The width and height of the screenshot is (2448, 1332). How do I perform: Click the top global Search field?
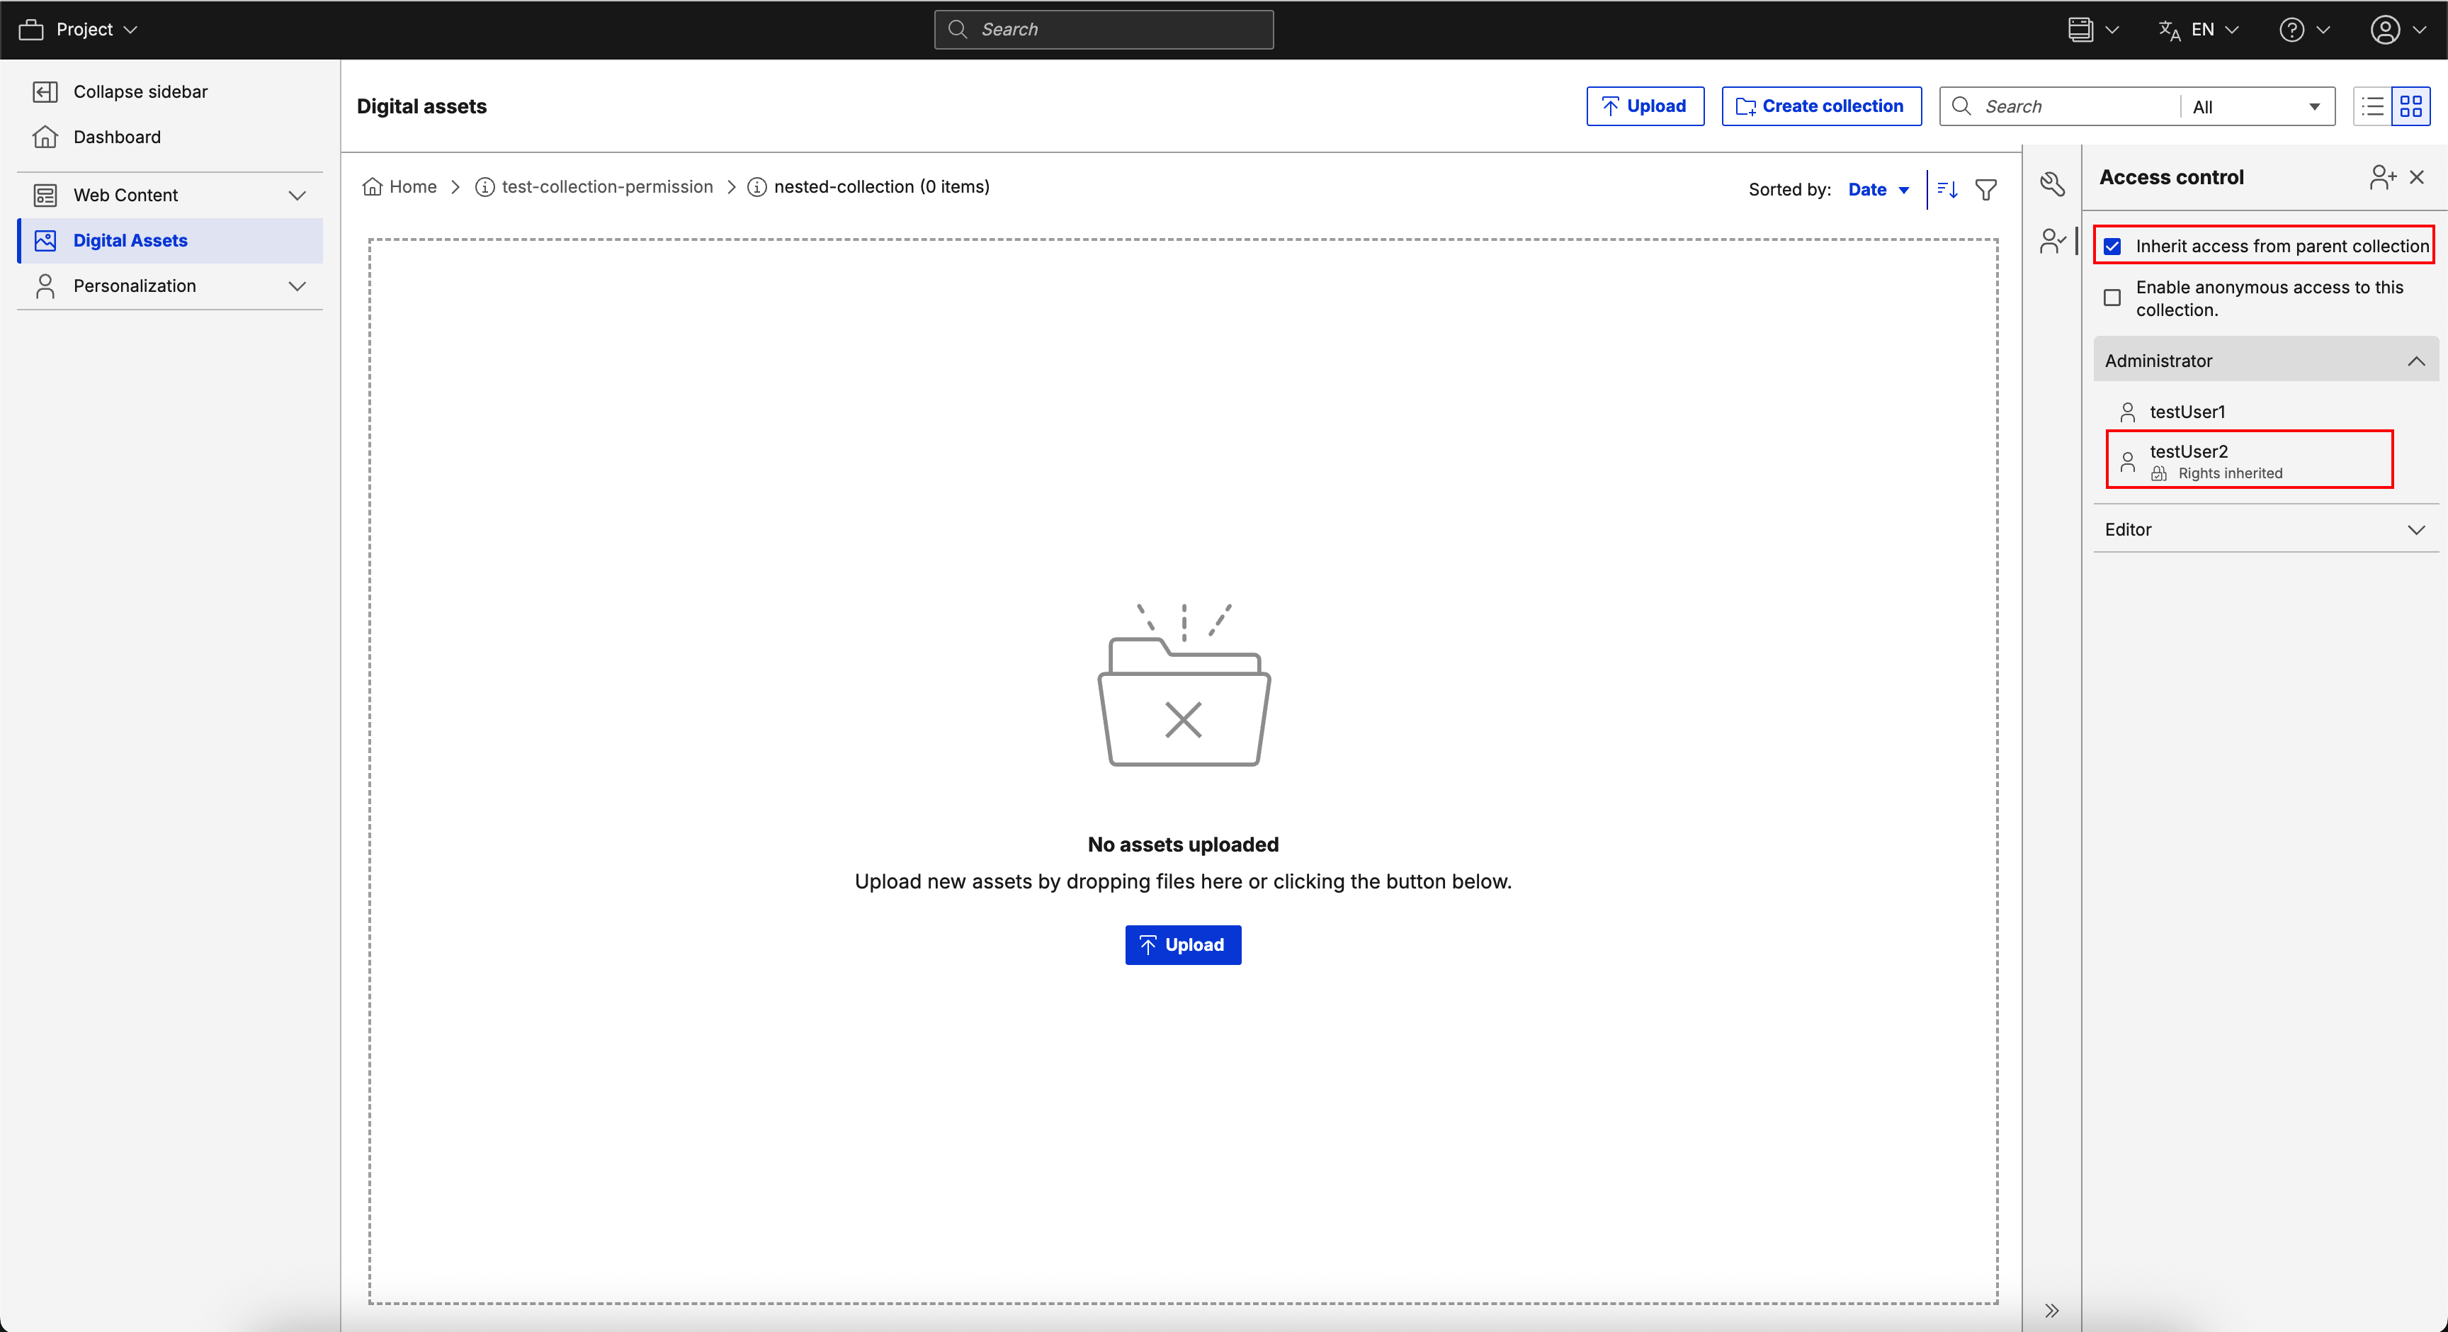click(1104, 30)
